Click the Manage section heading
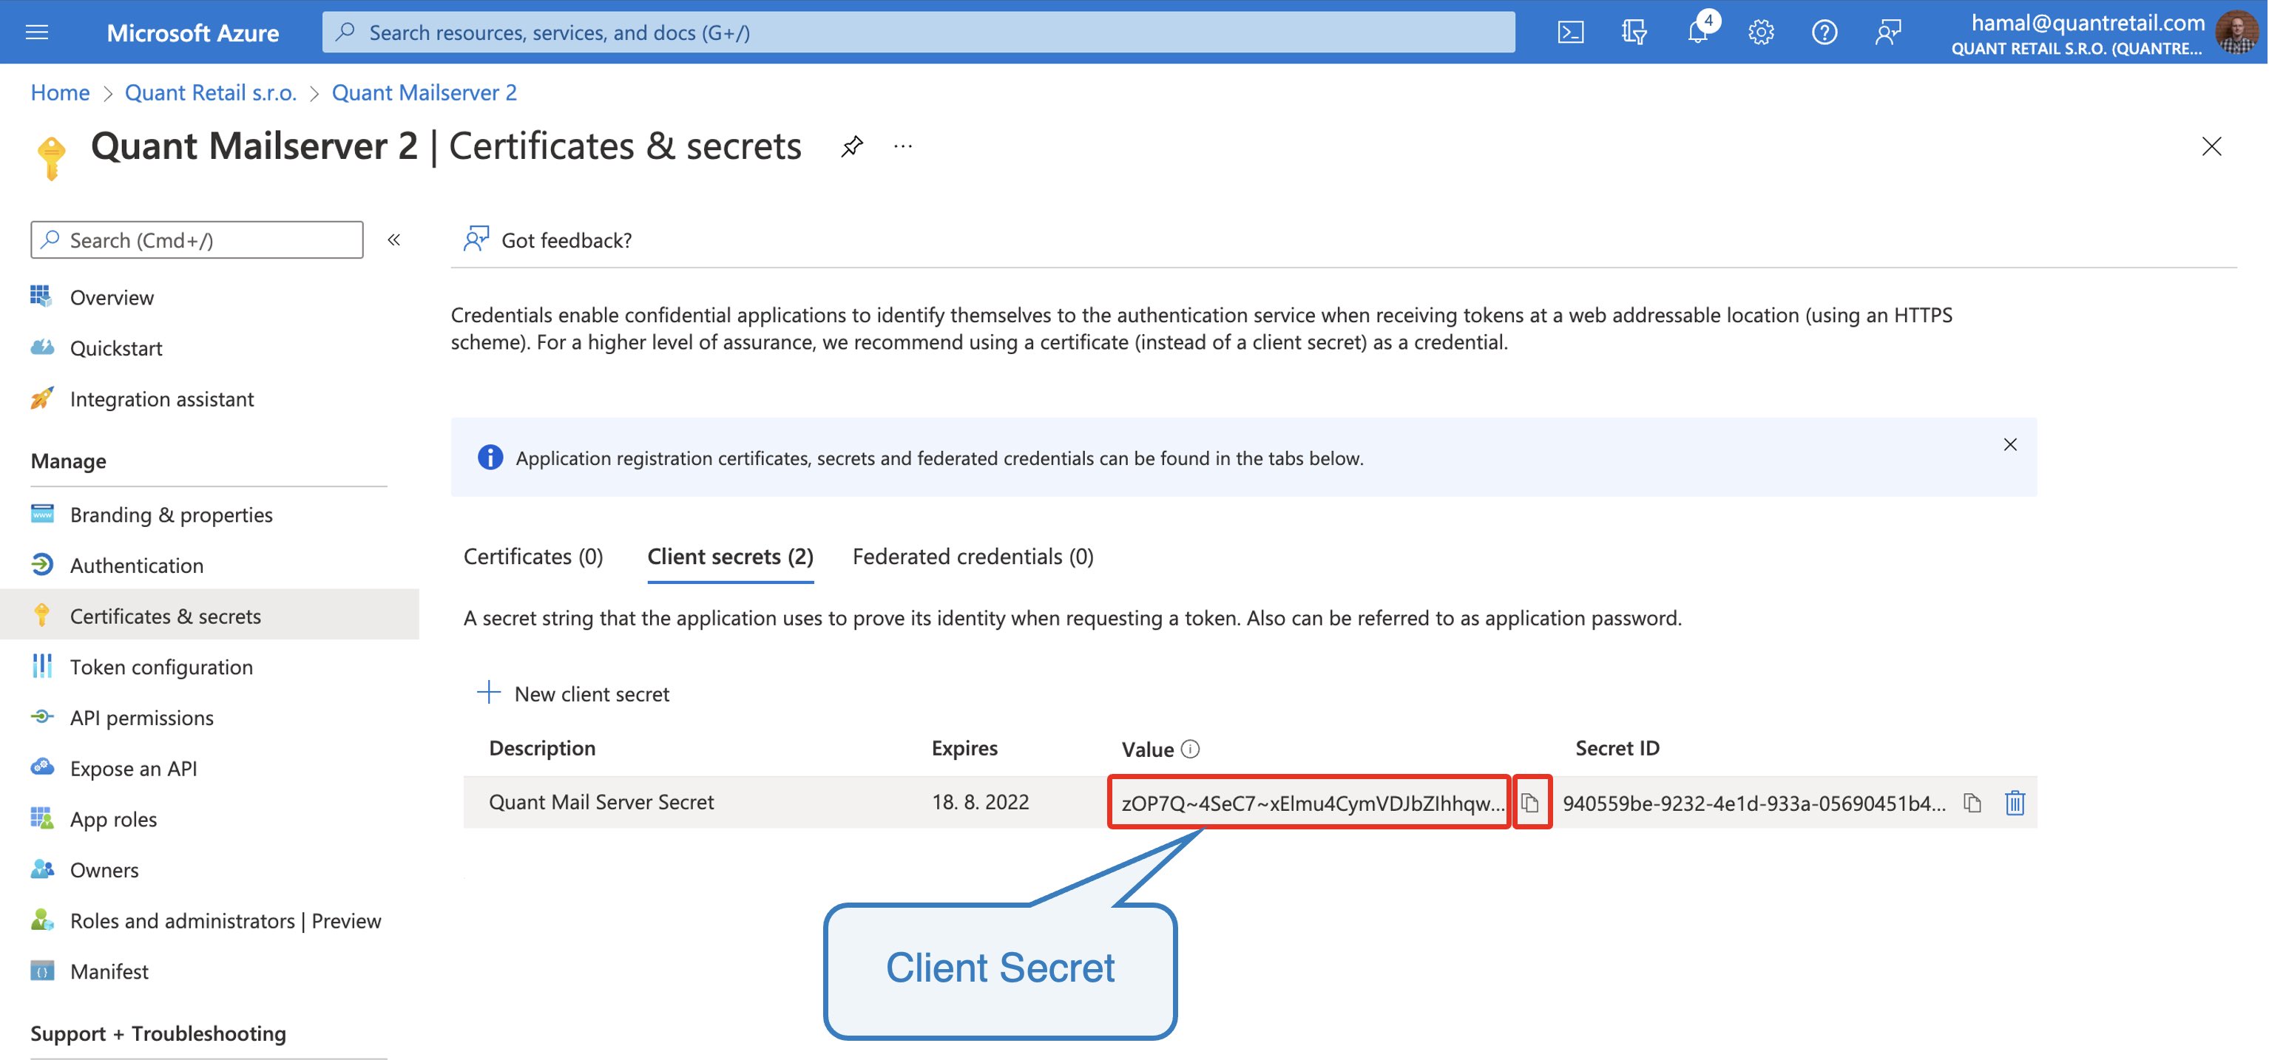 68,461
